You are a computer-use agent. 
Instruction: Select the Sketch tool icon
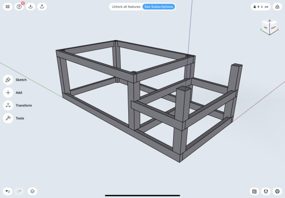[x=8, y=80]
